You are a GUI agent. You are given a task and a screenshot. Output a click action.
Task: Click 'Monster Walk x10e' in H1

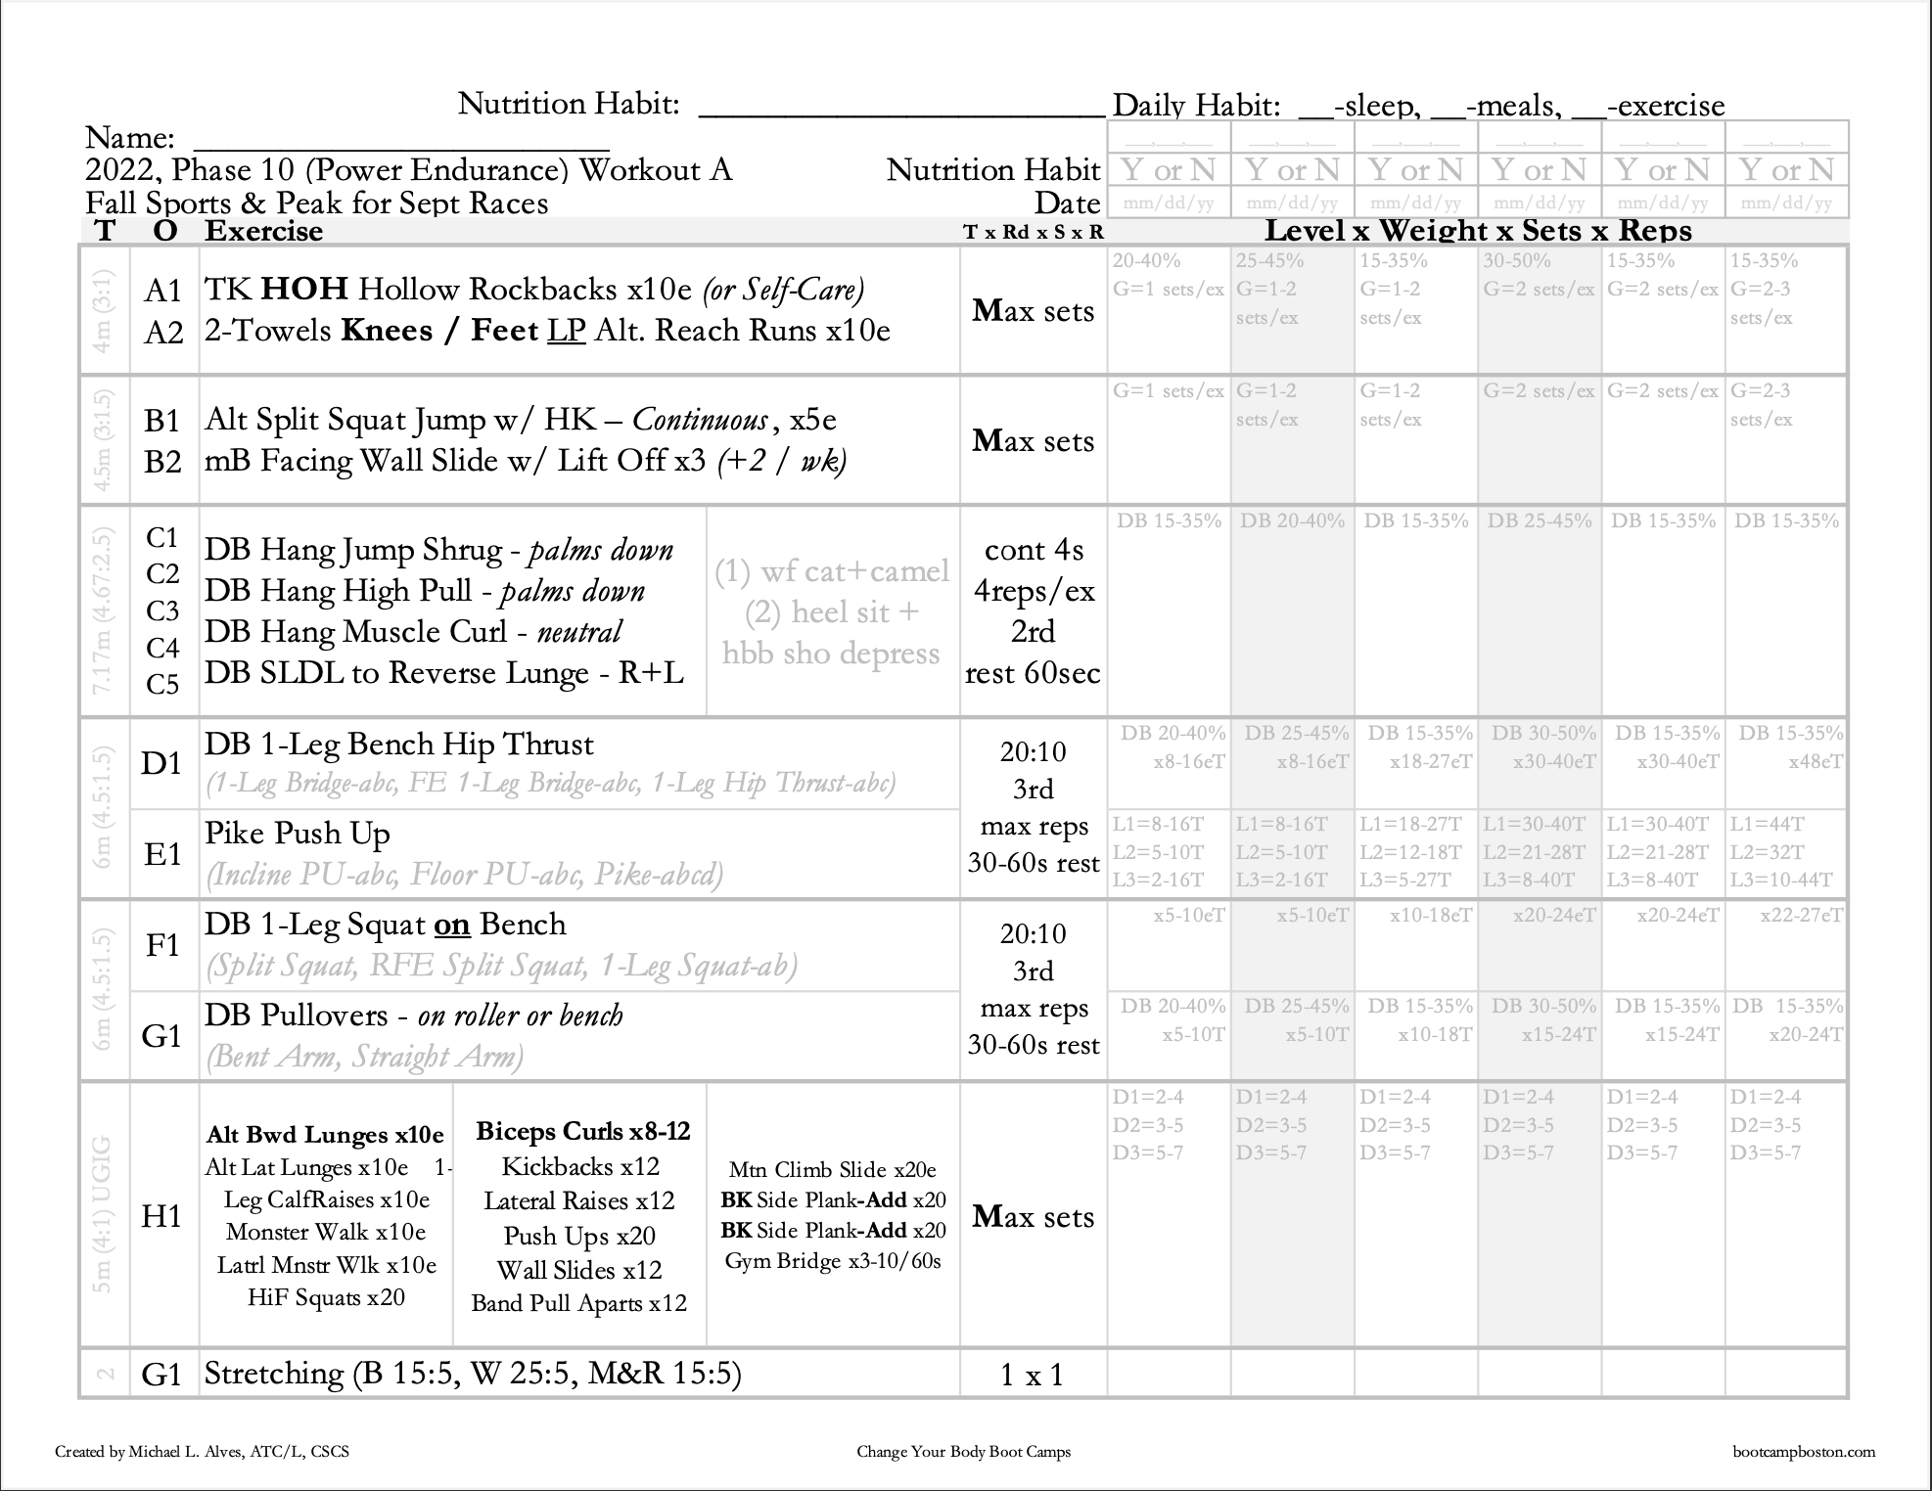coord(326,1233)
